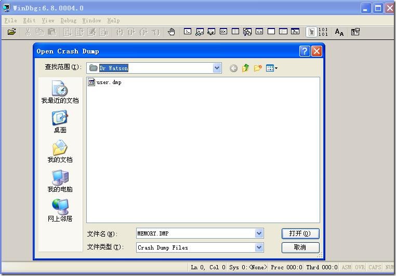Image resolution: width=396 pixels, height=276 pixels.
Task: Click the 打开(O) button
Action: point(300,233)
